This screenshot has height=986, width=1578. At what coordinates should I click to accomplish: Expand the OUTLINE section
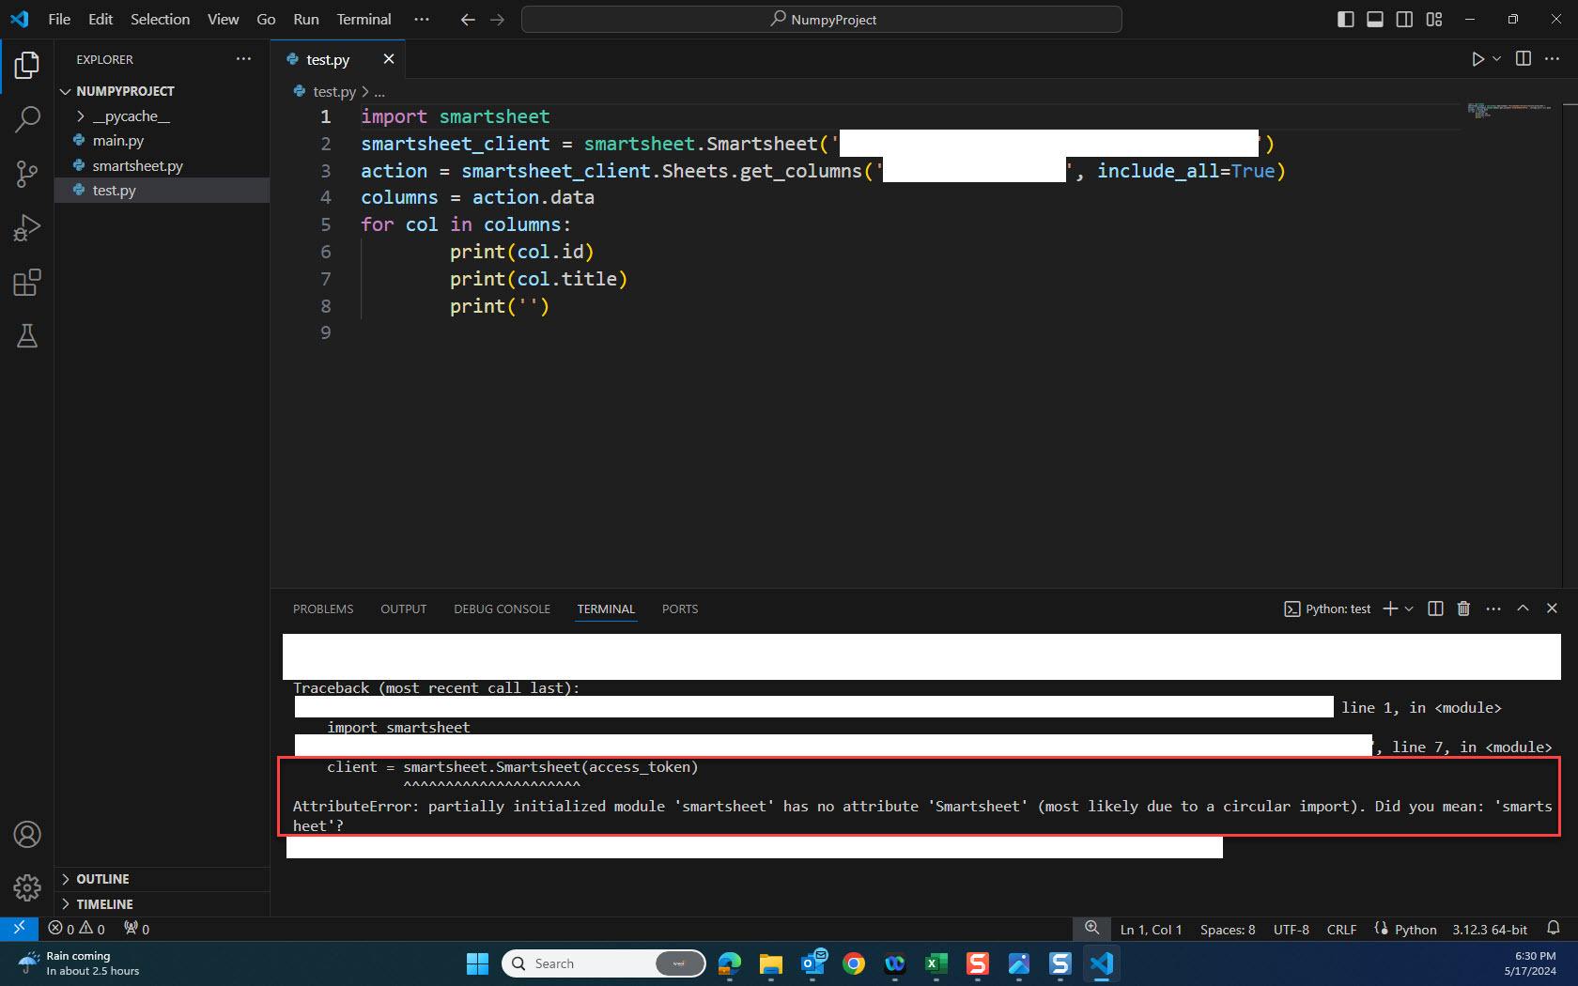pos(162,879)
